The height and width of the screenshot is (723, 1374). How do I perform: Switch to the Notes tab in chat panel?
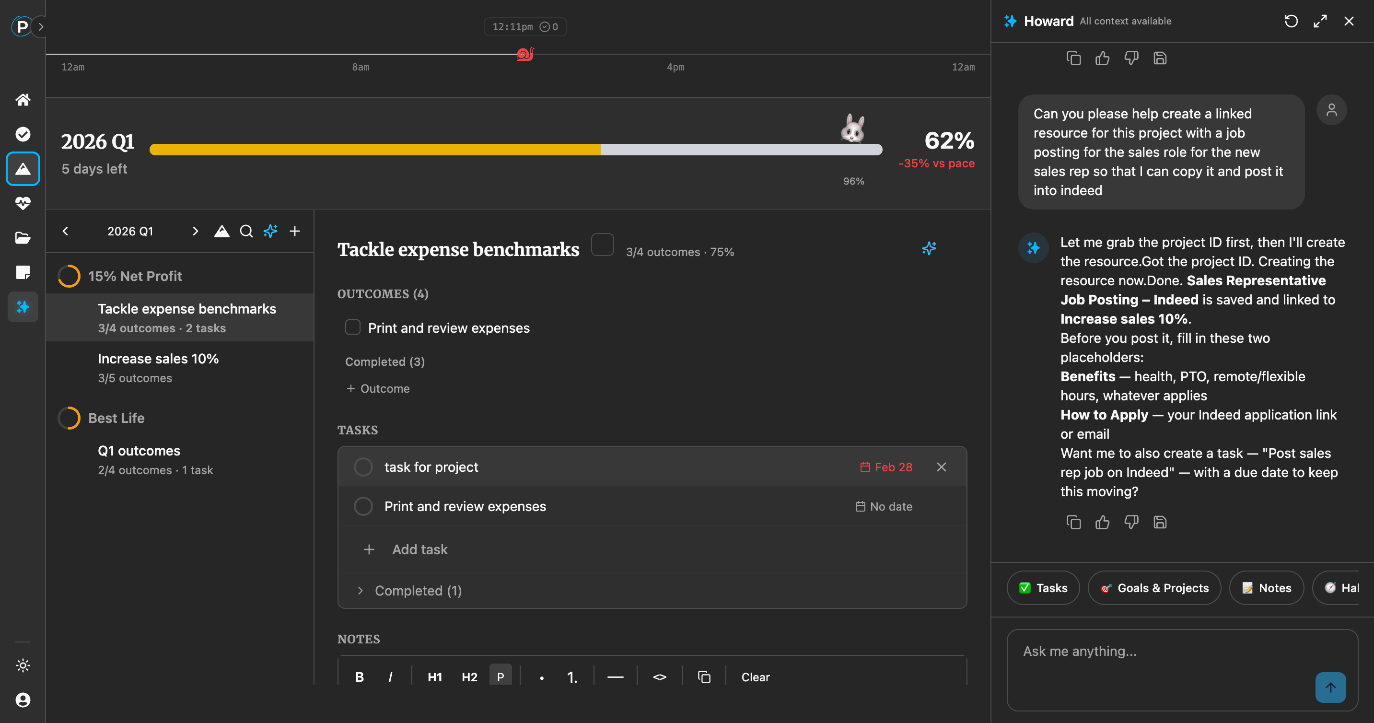[x=1266, y=587]
